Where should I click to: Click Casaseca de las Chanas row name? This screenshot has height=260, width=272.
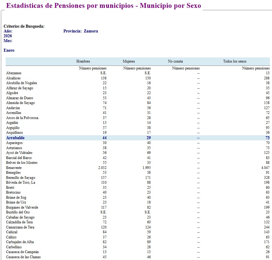click(23, 257)
